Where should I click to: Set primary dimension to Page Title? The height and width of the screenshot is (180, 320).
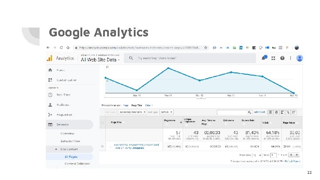(136, 105)
